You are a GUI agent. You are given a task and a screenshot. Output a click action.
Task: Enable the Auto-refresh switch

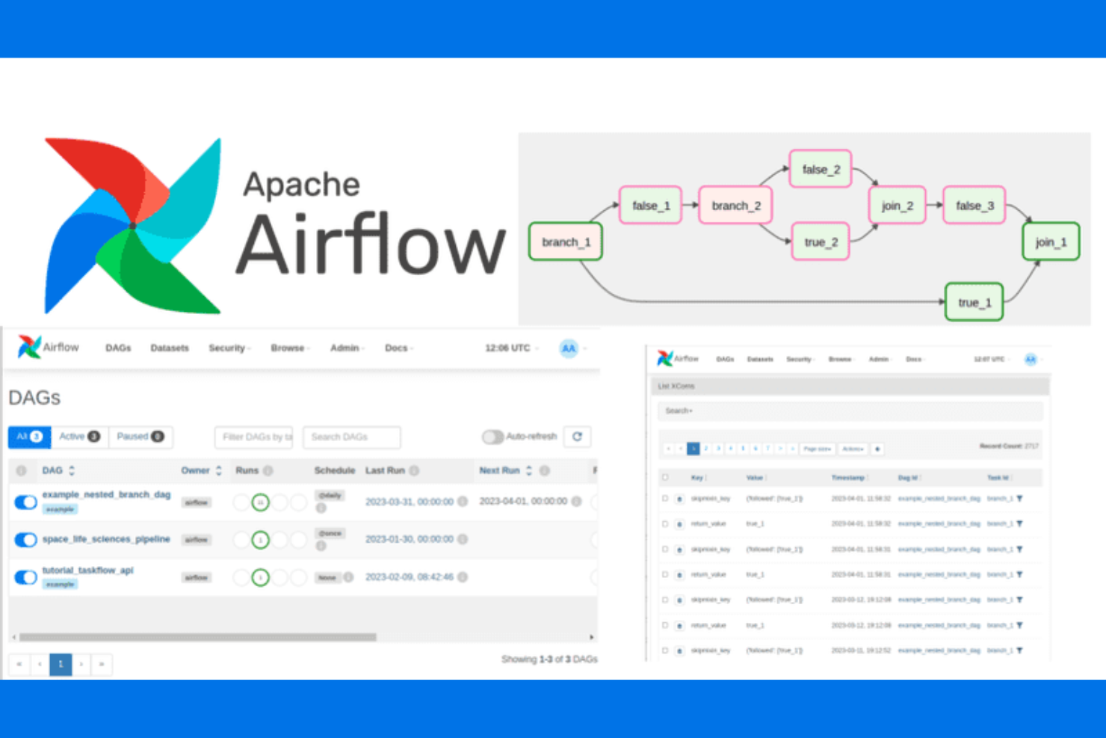(x=492, y=437)
